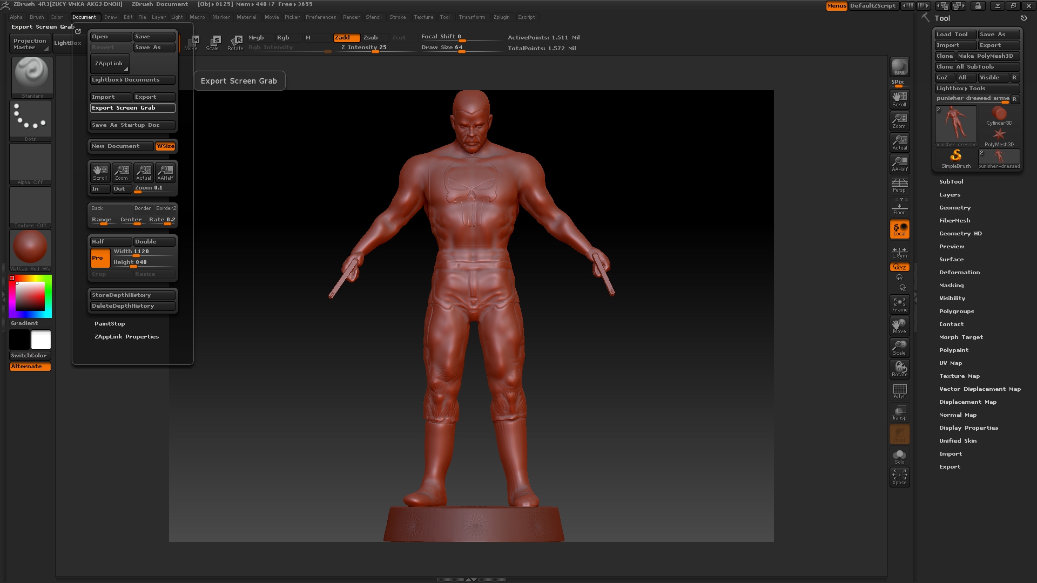Select the Move view icon in right shelf

899,326
